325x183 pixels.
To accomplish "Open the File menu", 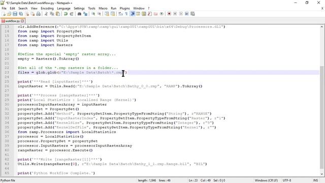I will [x=4, y=8].
